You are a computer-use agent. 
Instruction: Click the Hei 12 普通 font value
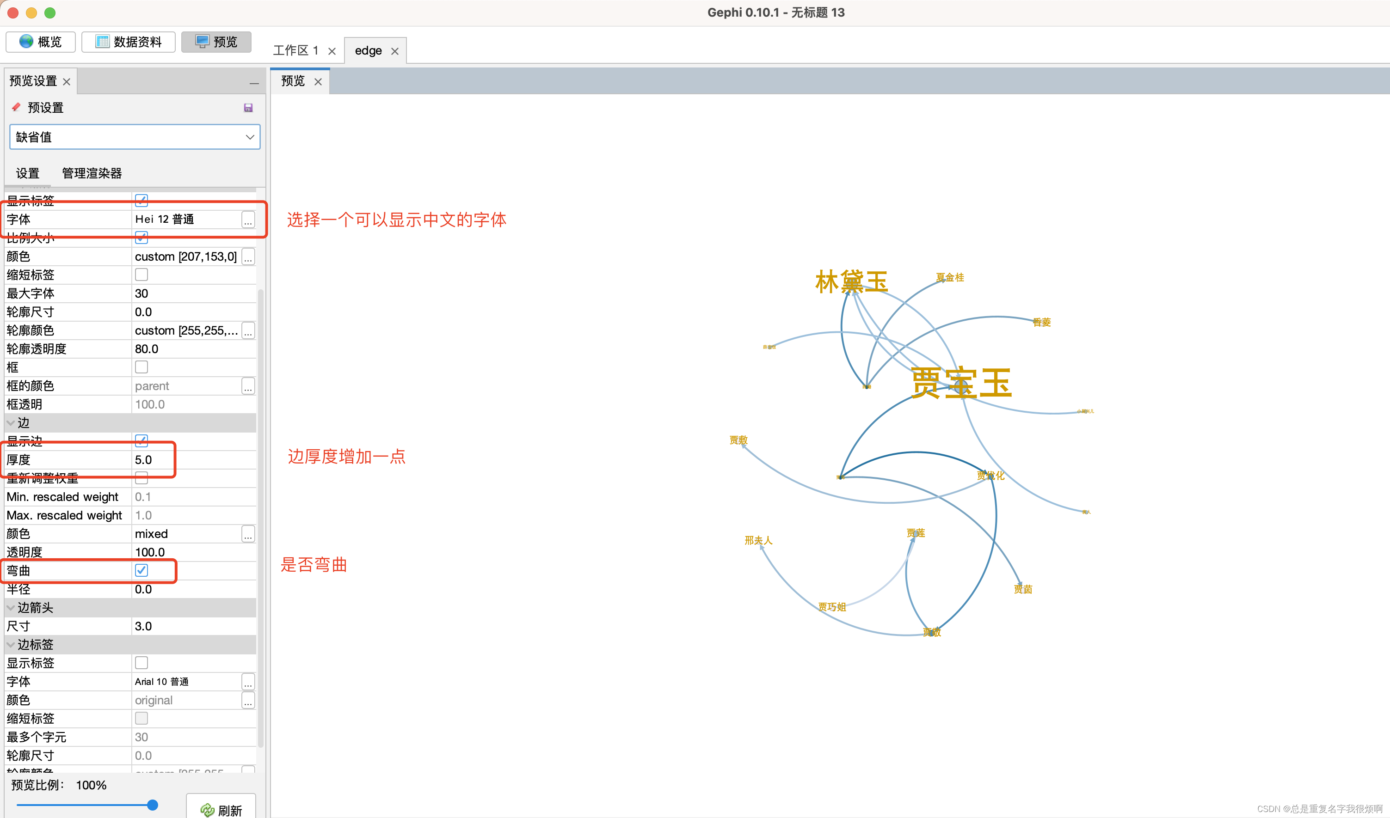tap(164, 220)
